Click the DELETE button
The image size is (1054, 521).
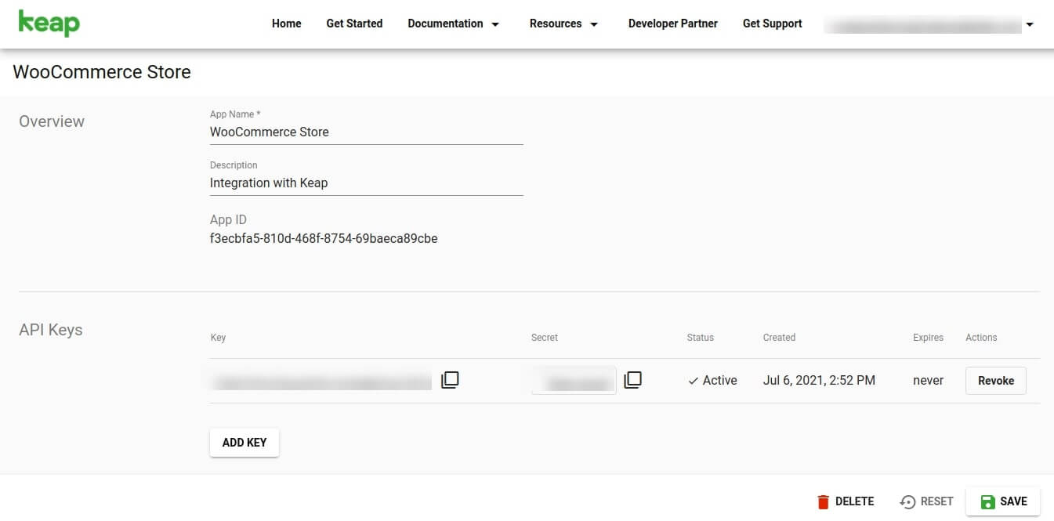click(x=854, y=501)
